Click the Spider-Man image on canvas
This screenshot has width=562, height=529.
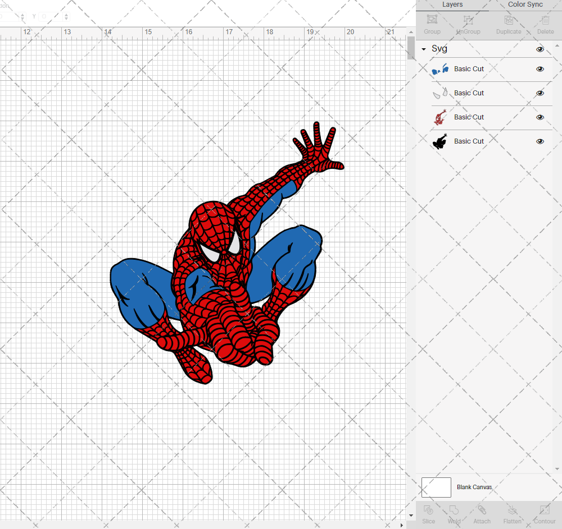pos(226,253)
